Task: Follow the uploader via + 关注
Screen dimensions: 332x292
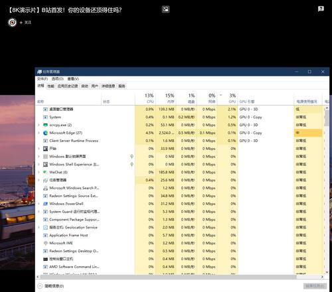Action: tap(25, 23)
